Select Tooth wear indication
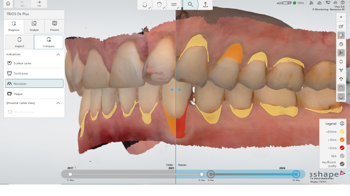The width and height of the screenshot is (350, 196). (34, 73)
